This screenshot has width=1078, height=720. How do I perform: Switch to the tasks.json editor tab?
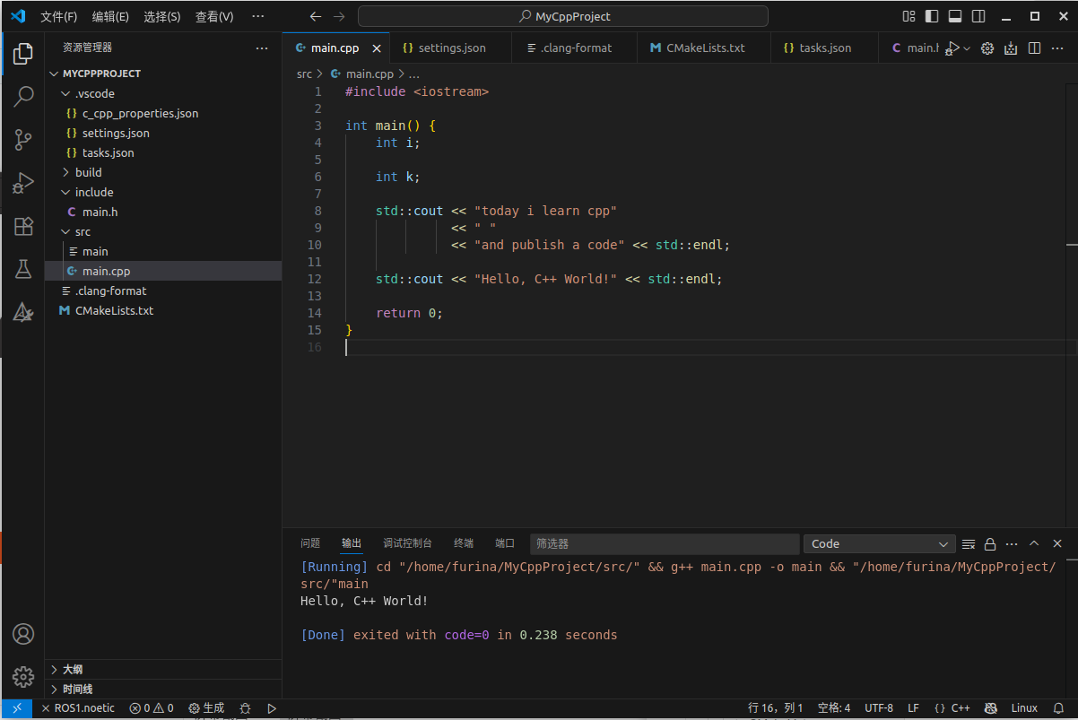tap(824, 48)
